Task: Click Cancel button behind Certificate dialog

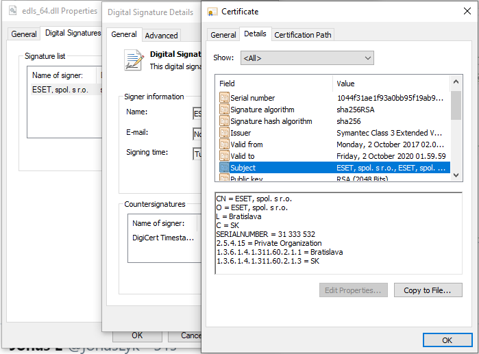Action: (x=185, y=336)
